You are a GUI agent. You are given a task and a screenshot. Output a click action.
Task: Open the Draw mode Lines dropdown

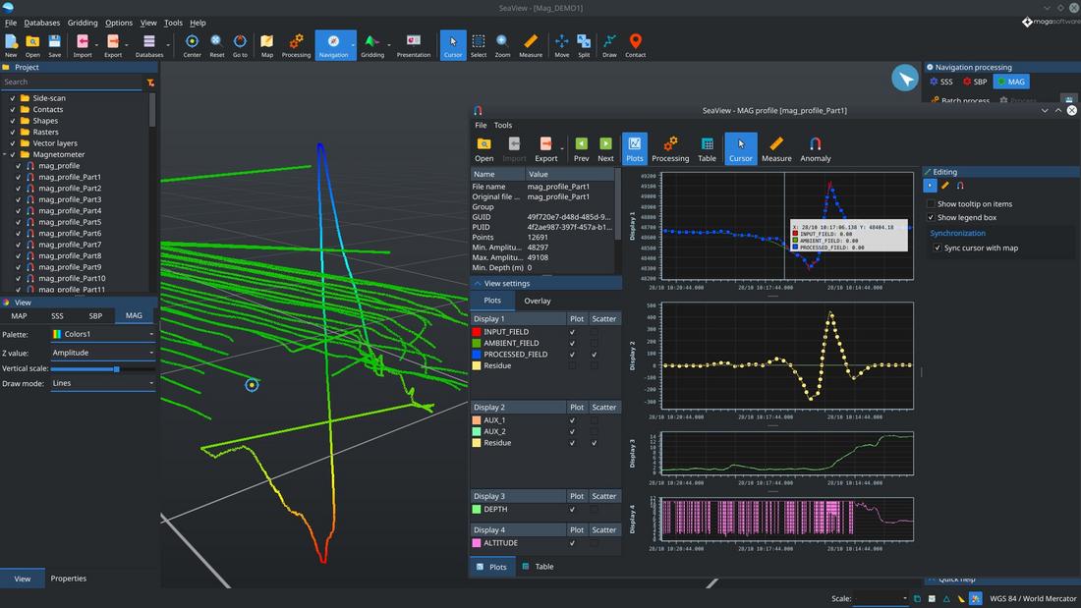103,383
